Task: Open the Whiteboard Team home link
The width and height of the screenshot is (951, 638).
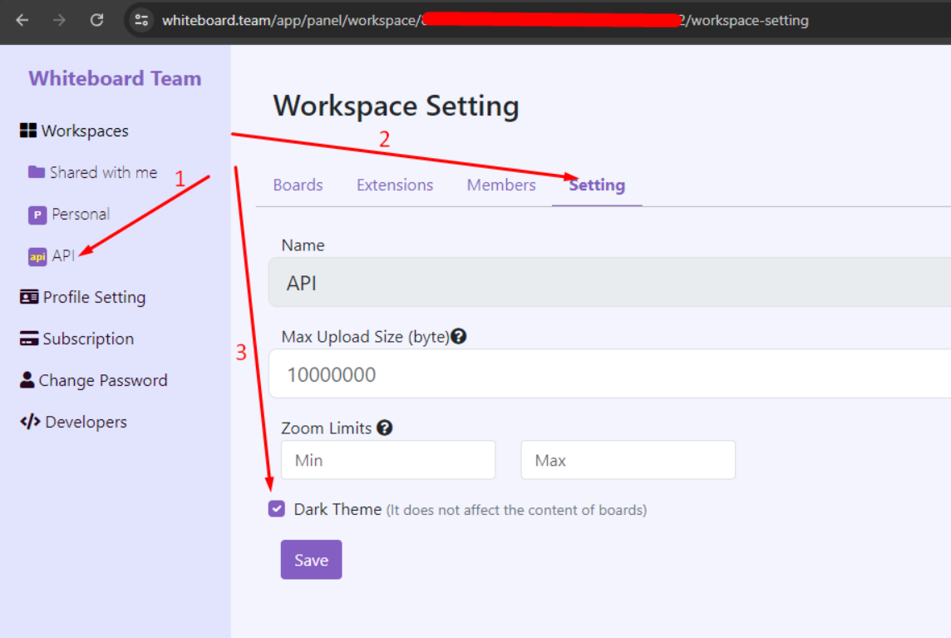Action: (115, 79)
